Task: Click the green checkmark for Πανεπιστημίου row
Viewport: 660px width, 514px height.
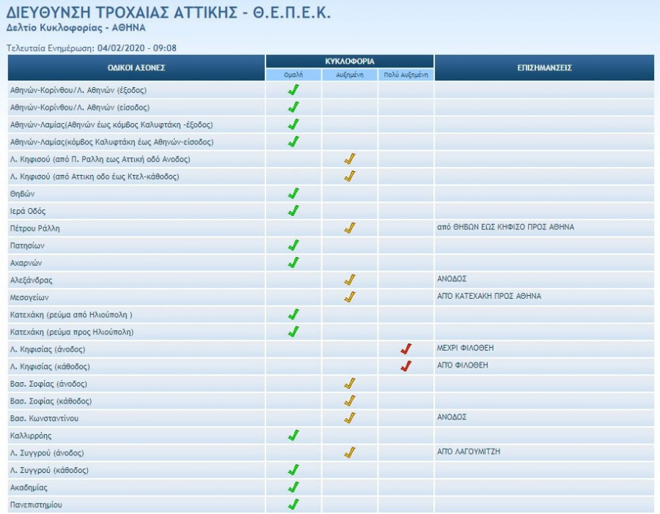Action: click(x=293, y=504)
